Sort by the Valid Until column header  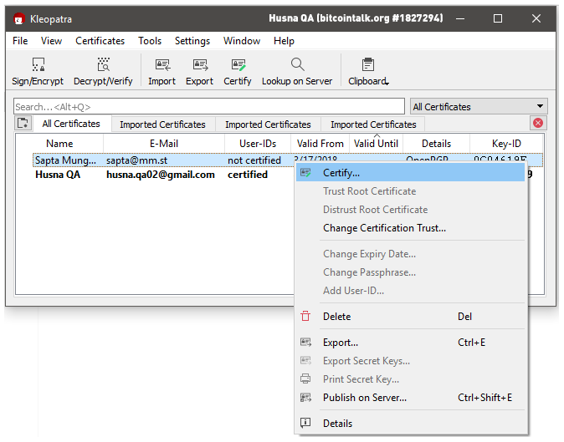pos(376,144)
